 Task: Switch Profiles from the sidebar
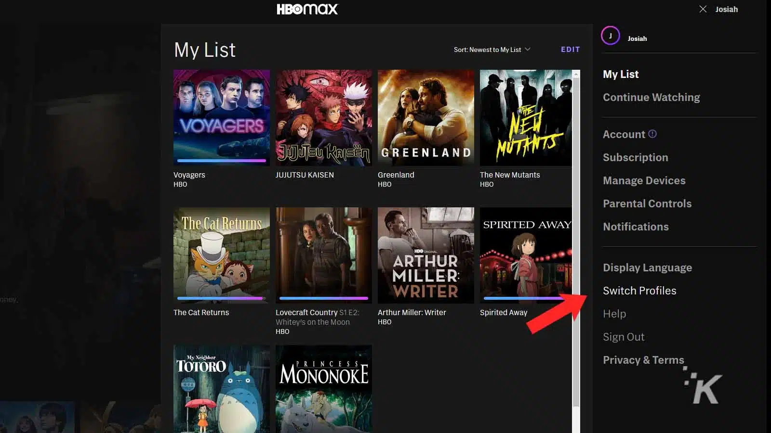pyautogui.click(x=639, y=291)
